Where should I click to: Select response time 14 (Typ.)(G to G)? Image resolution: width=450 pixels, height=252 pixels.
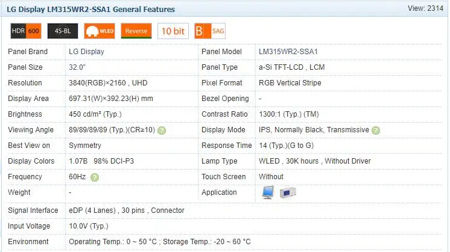[x=286, y=146]
